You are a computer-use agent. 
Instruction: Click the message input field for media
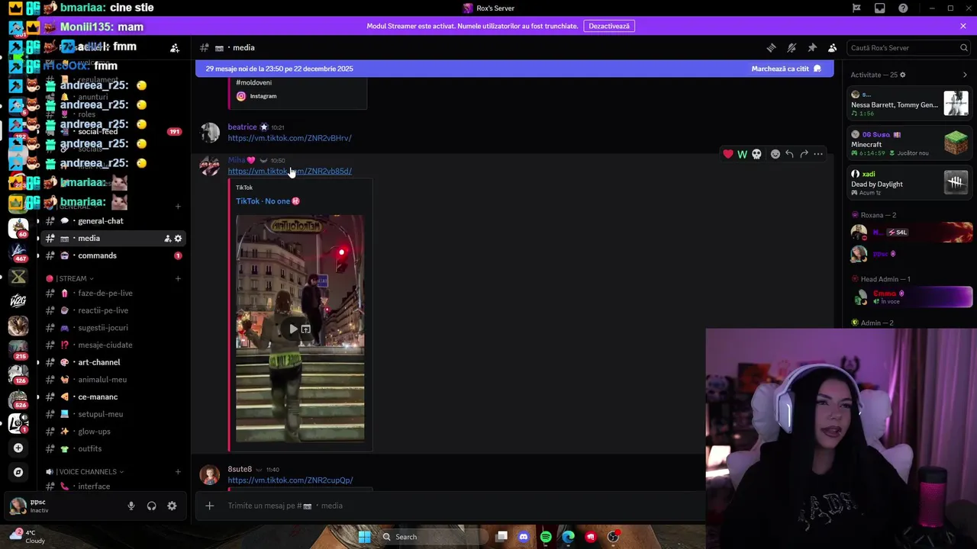(458, 506)
